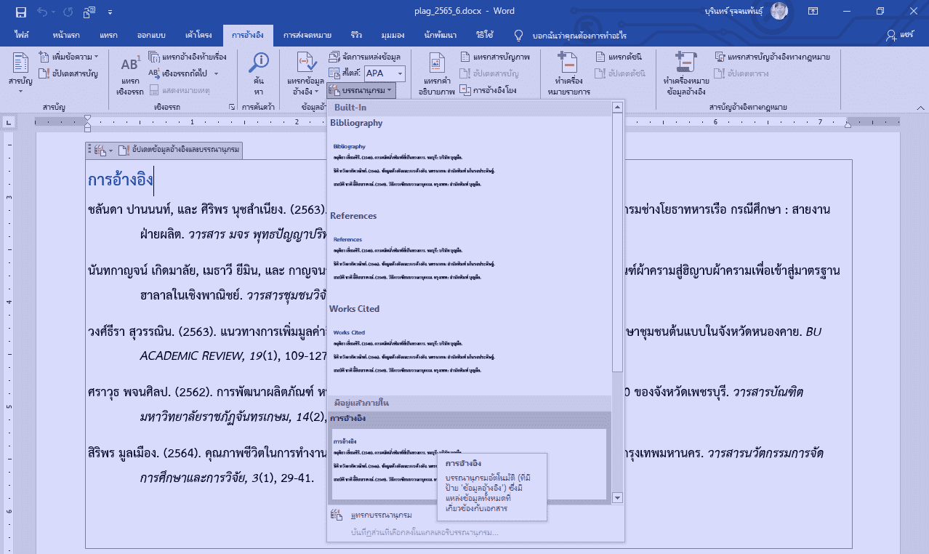The image size is (929, 554).
Task: Open the สารบัญ (Table of Contents) button
Action: [x=20, y=71]
